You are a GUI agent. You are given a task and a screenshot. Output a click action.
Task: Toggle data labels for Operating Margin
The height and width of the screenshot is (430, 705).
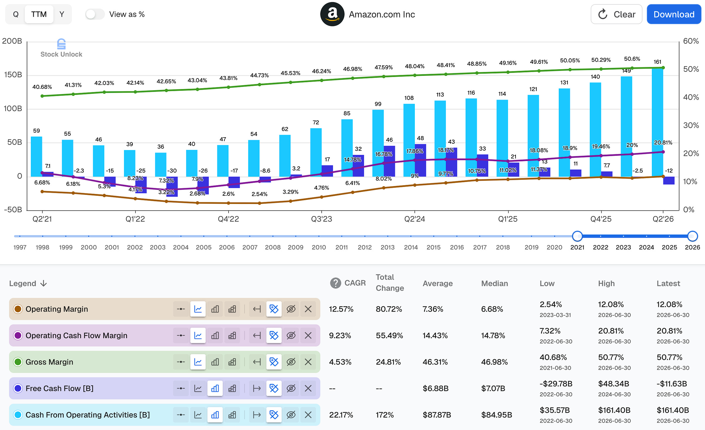(274, 309)
